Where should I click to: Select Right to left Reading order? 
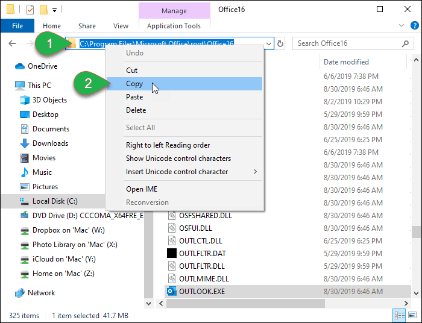[184, 145]
